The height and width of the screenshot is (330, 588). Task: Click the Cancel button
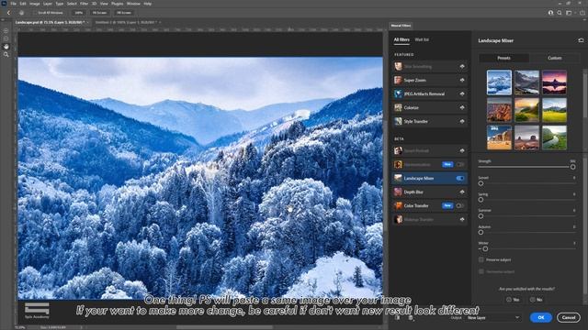tap(569, 317)
